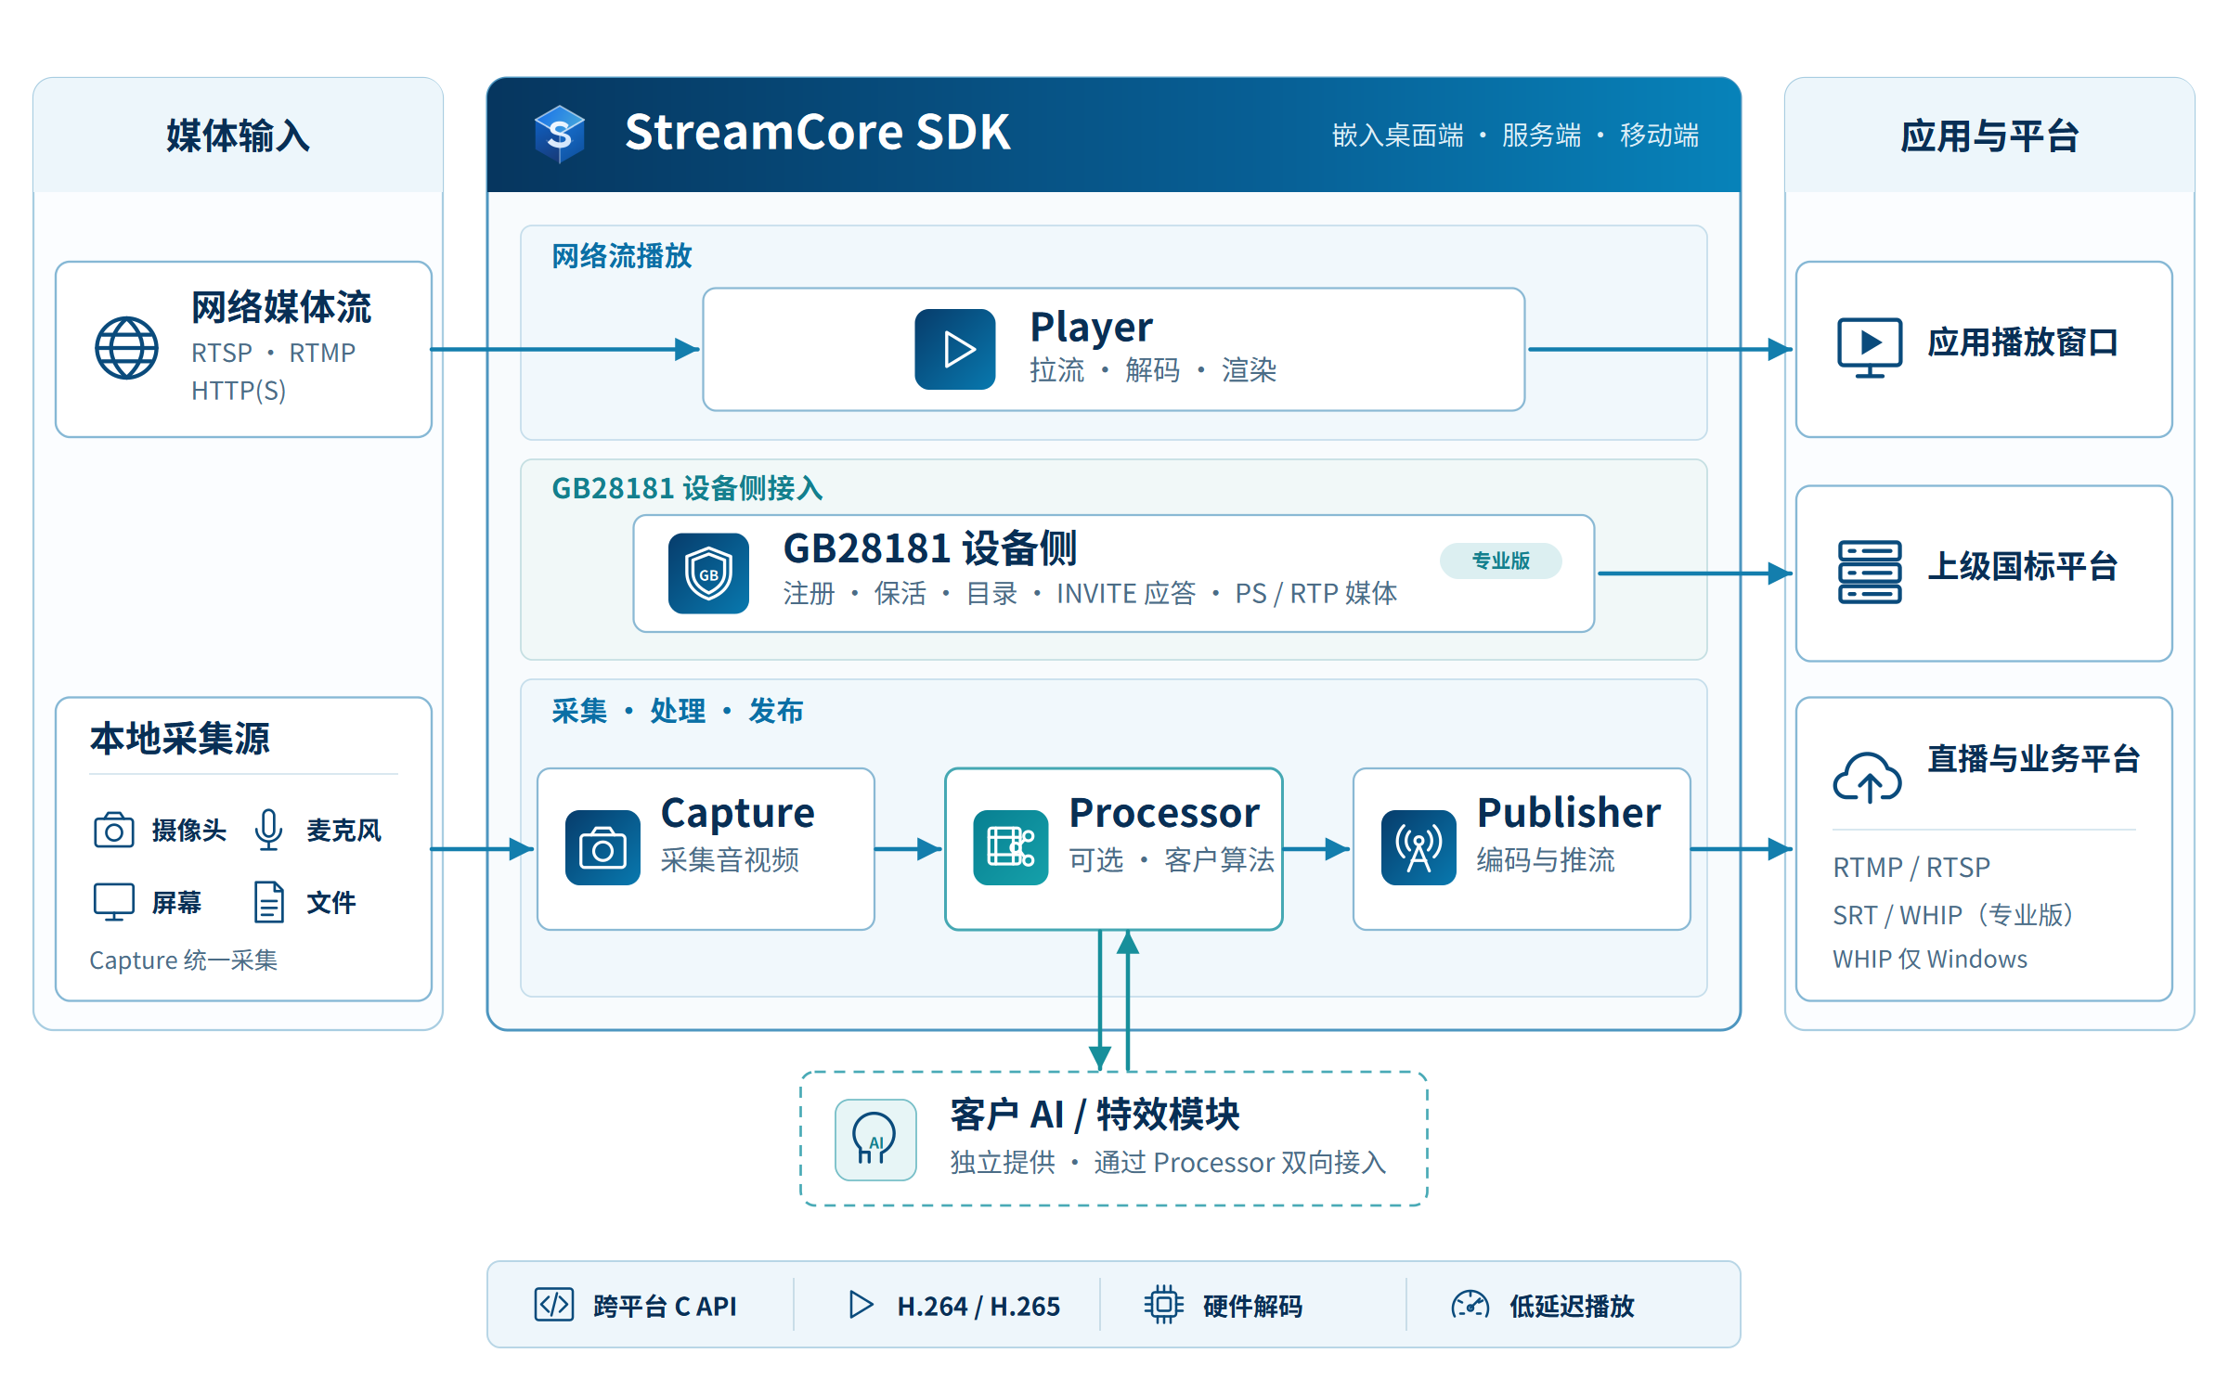
Task: Click the Capture 统一采集 caption
Action: [x=184, y=960]
